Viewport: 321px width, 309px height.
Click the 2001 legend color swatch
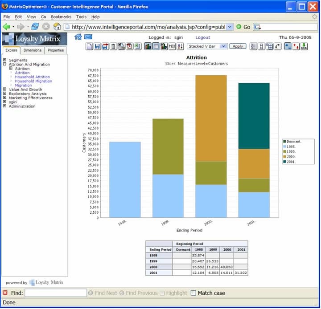[x=284, y=162]
